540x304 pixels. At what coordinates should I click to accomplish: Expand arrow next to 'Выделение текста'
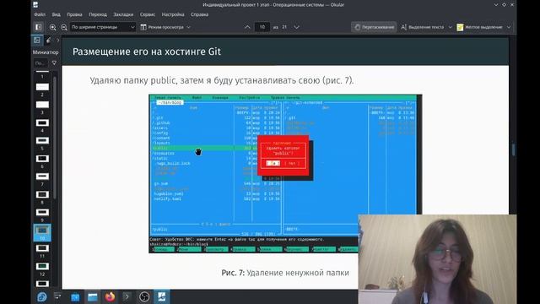coord(450,27)
